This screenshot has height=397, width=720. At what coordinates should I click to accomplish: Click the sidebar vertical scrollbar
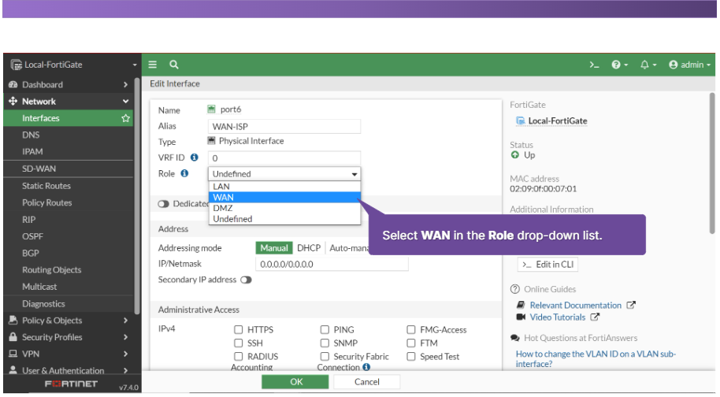(x=137, y=196)
